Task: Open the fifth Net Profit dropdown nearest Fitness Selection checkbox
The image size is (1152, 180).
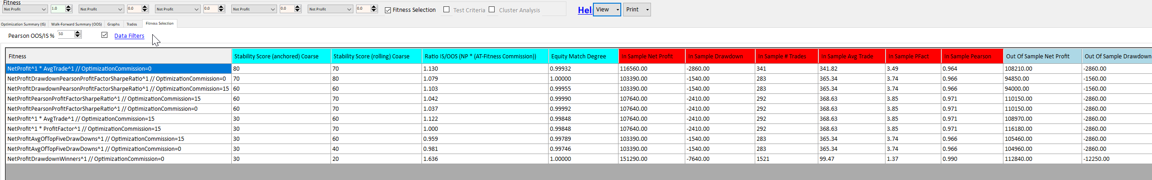Action: pos(330,9)
